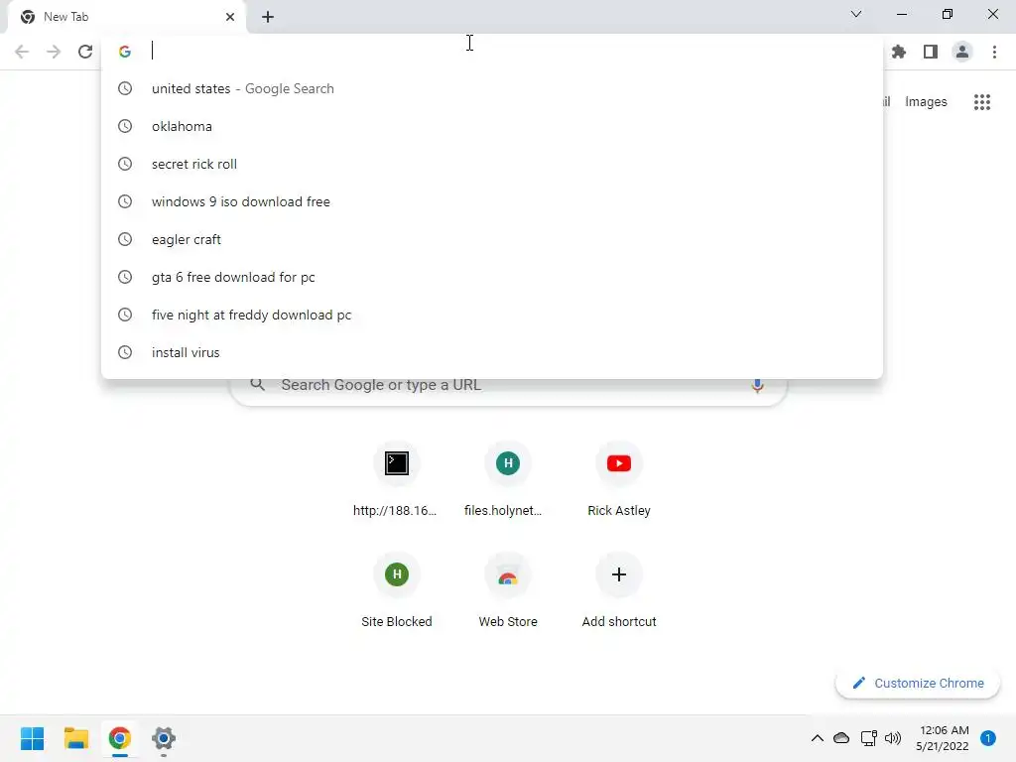Start voice search with microphone icon
This screenshot has height=762, width=1016.
(757, 385)
